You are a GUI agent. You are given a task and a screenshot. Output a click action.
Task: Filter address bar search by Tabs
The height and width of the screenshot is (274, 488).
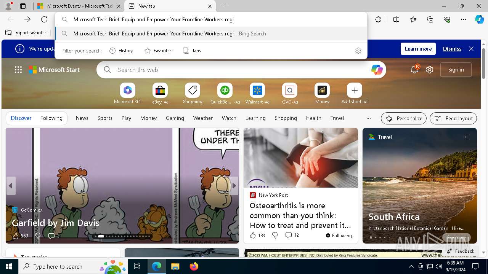[192, 51]
